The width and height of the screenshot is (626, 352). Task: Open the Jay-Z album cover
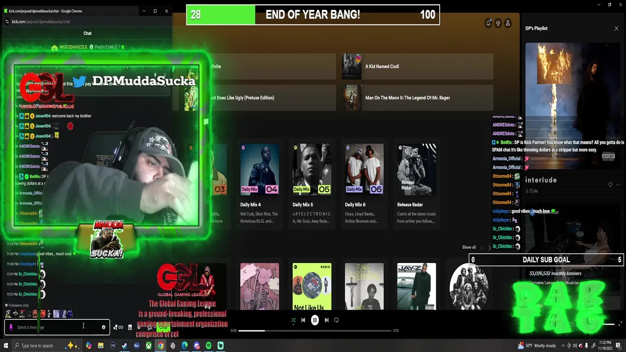coord(416,286)
